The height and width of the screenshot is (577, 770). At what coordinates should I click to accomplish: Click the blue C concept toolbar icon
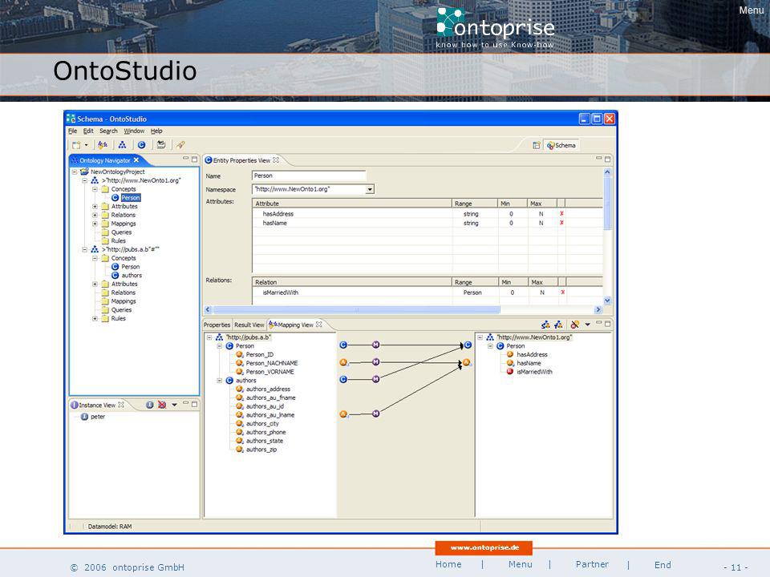141,145
